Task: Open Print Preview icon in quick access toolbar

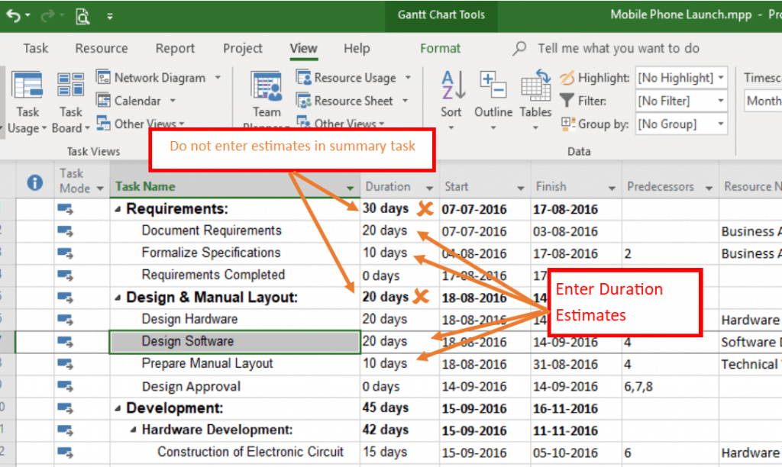Action: (x=82, y=17)
